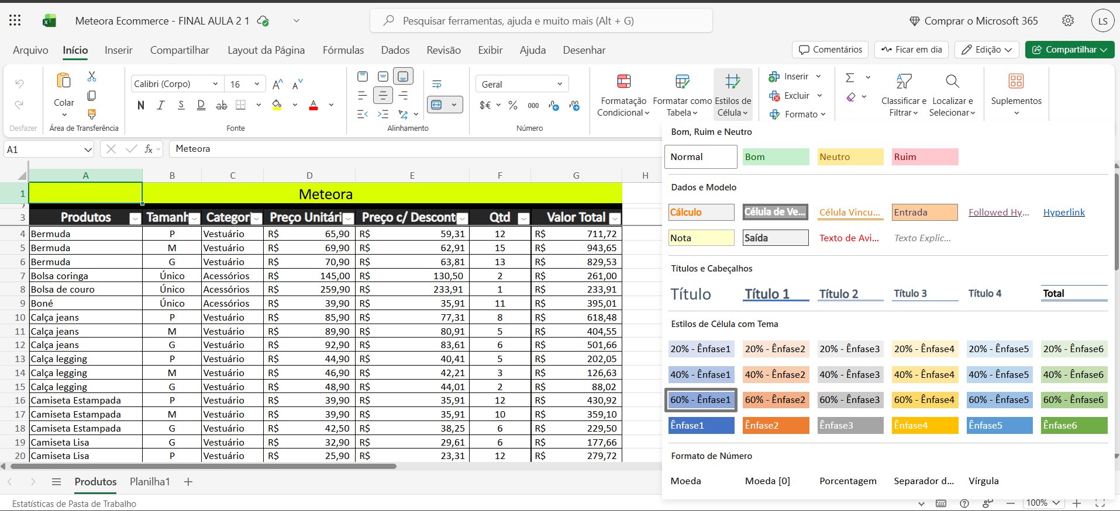Open the font size dropdown

pos(257,84)
